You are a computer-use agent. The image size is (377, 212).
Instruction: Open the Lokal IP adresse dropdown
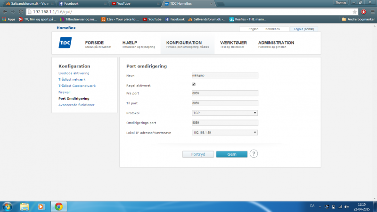225,133
